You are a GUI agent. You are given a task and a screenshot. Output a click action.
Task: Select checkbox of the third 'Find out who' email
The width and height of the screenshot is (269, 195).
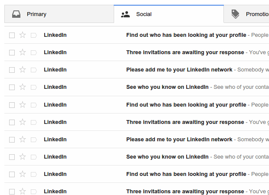coord(12,174)
